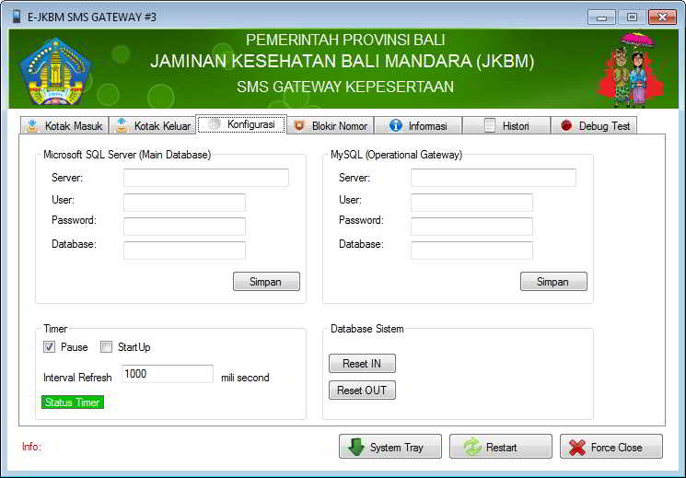Click the Histori document icon

(x=490, y=126)
